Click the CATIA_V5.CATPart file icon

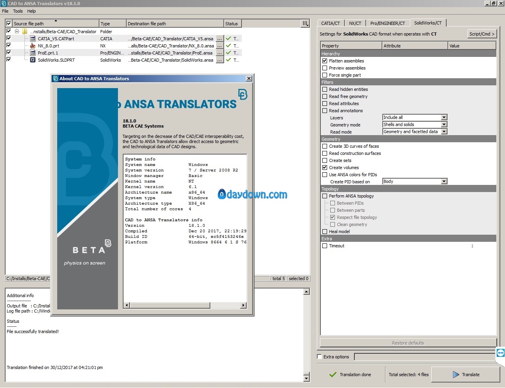(x=33, y=39)
